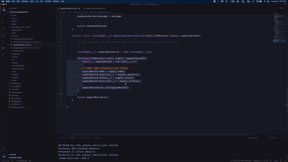Screen dimensions: 288x162
Task: Click the updateSupplyRecords method name in the code
Action: [x=125, y=36]
